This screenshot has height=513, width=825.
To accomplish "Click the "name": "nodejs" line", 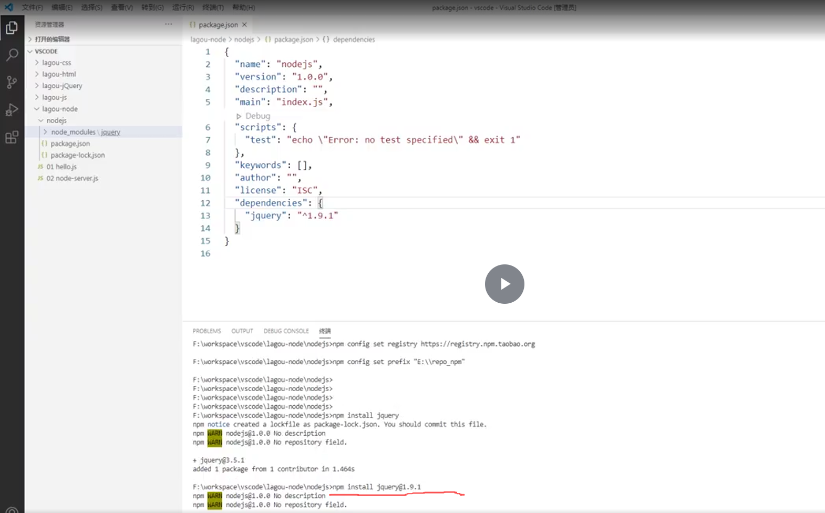I will [x=279, y=64].
